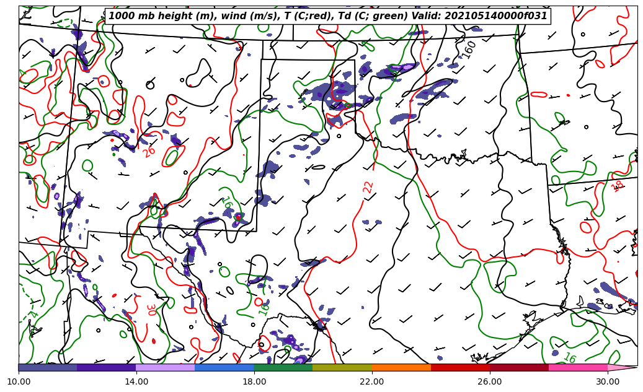This screenshot has width=643, height=392.
Task: Select the light lavender 14–16 colorbar segment
Action: click(x=165, y=367)
